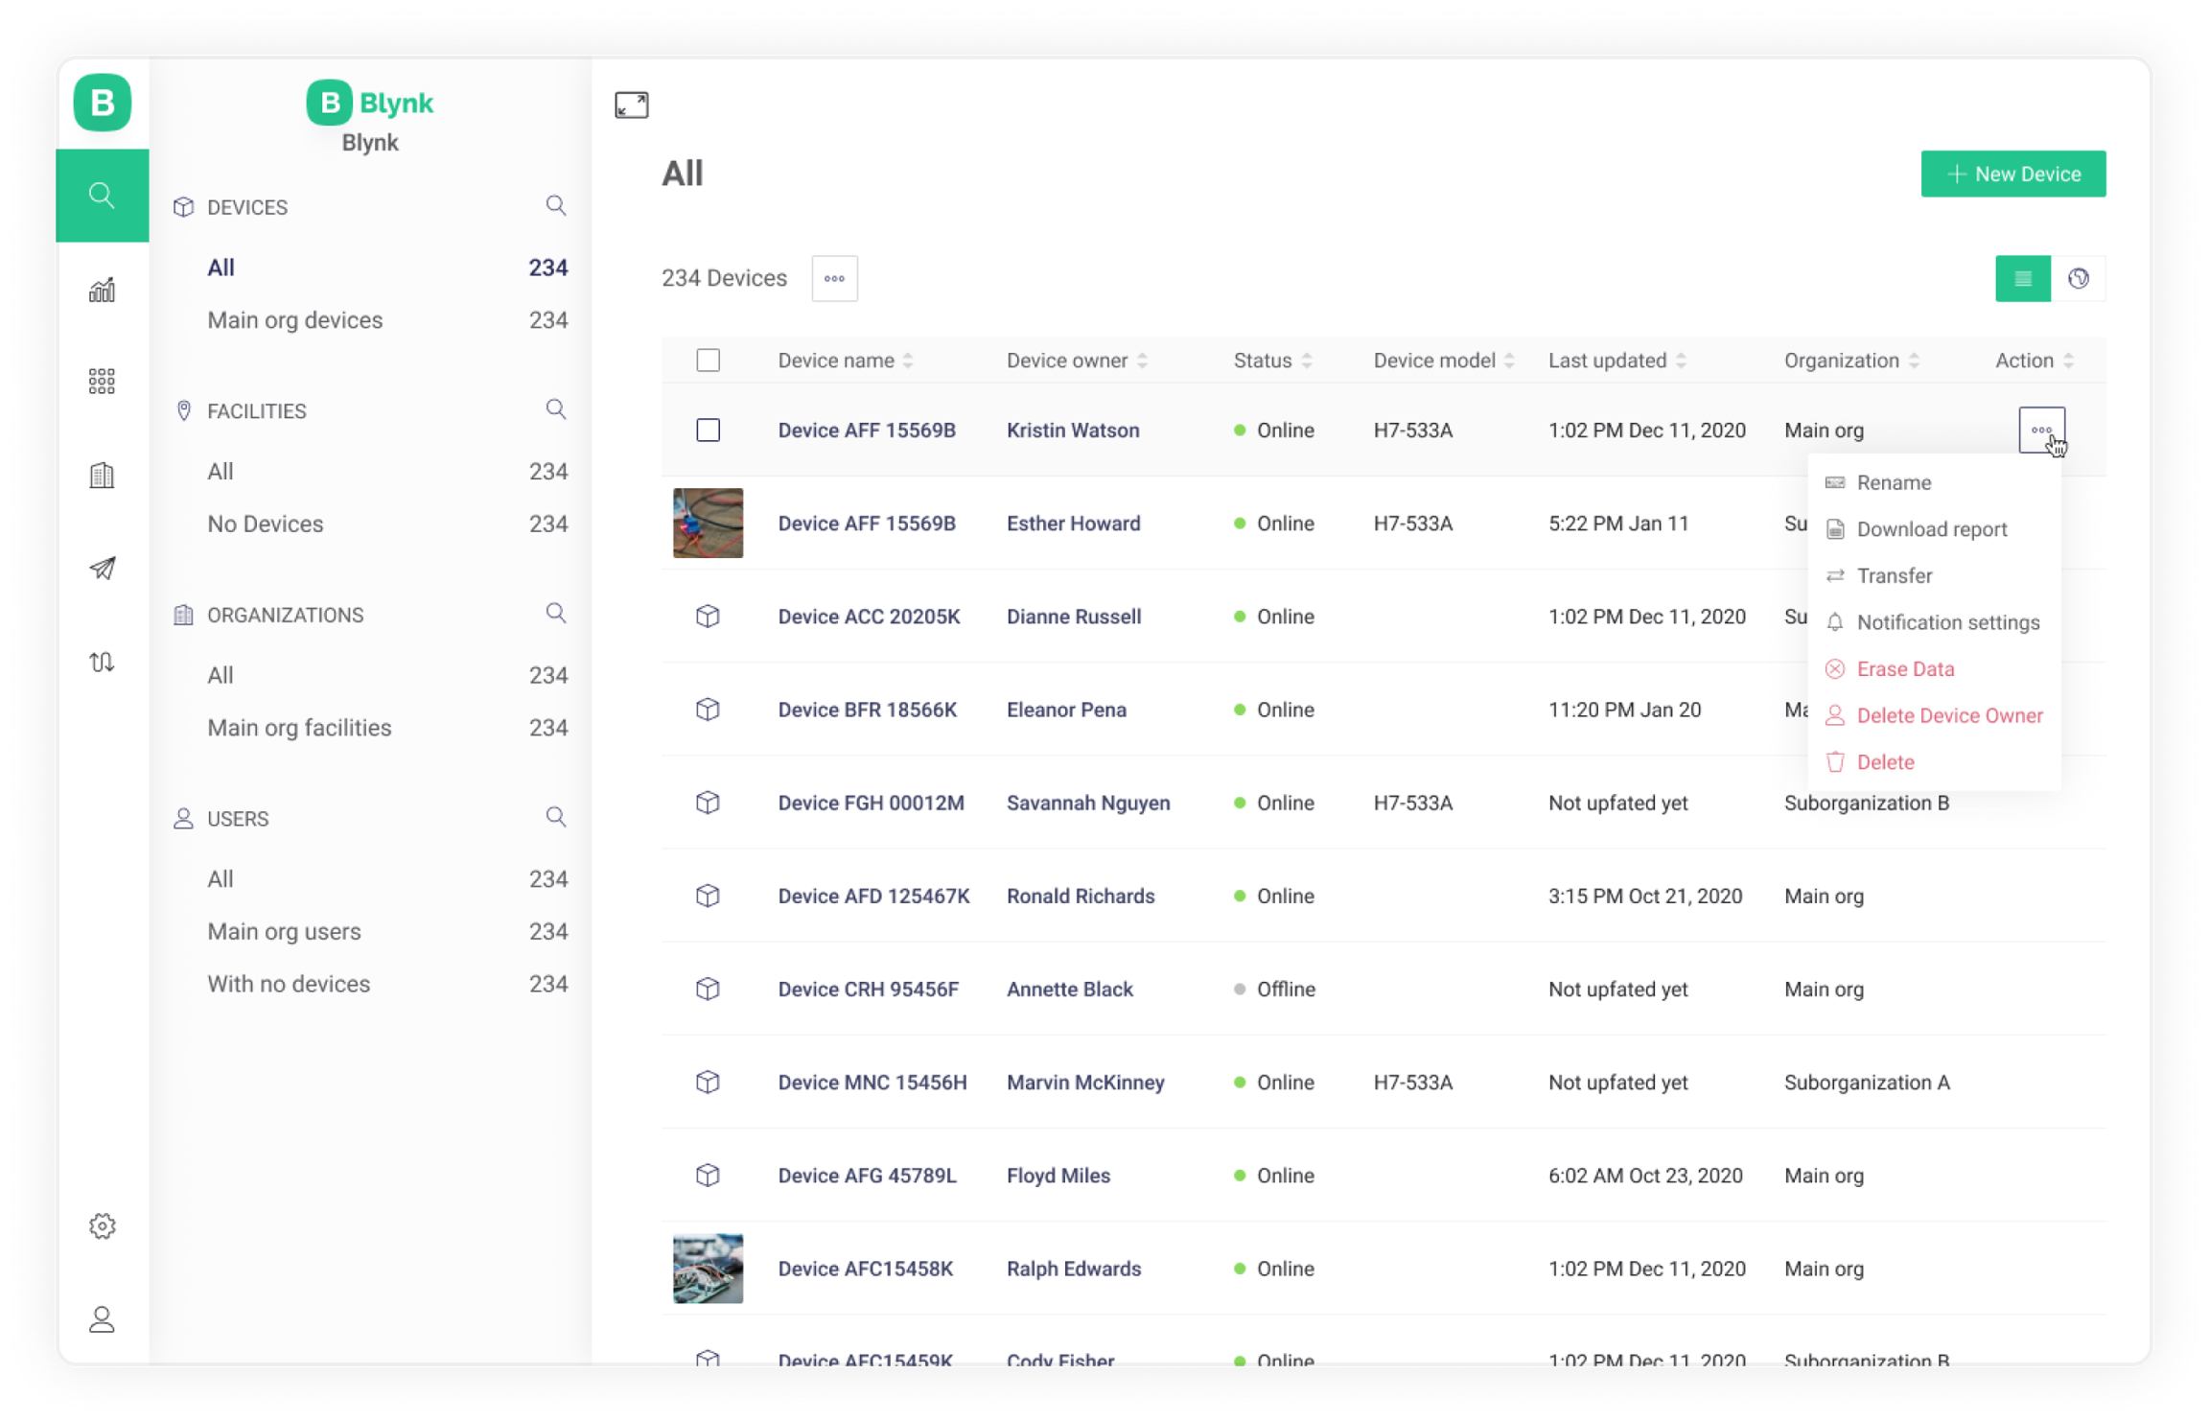
Task: Click the paper plane sidebar icon
Action: (x=102, y=569)
